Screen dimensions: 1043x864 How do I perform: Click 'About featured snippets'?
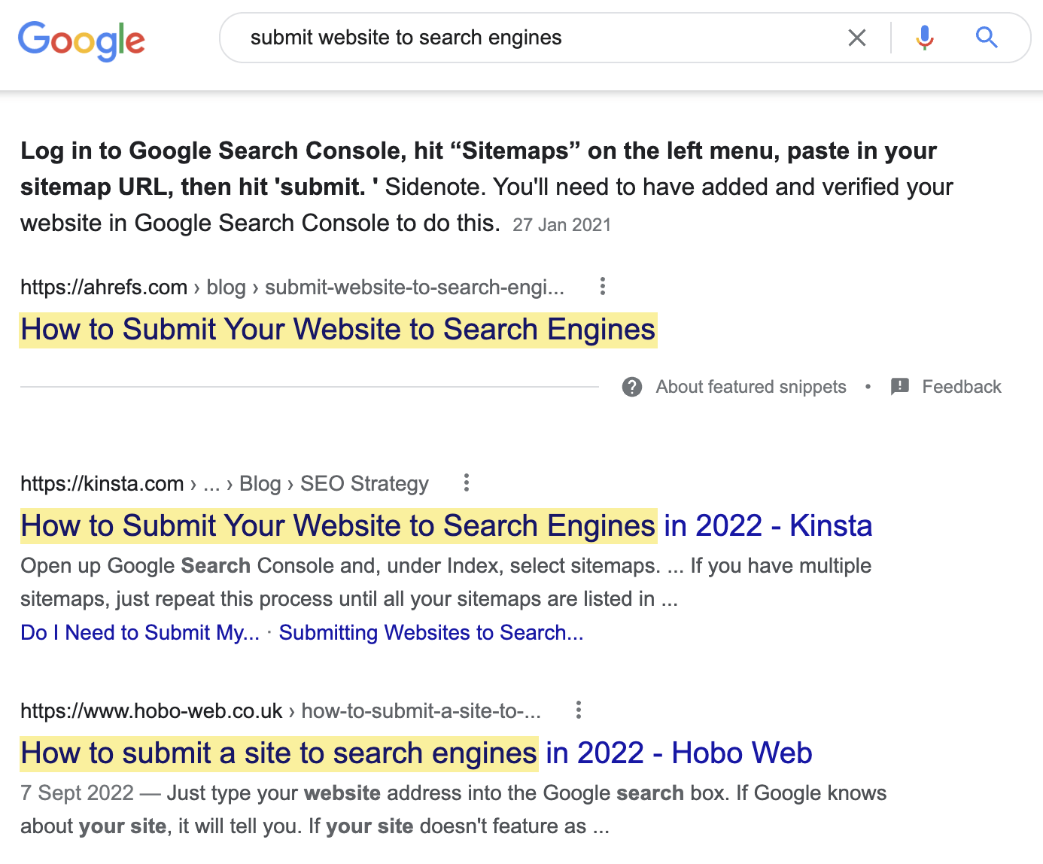click(750, 387)
